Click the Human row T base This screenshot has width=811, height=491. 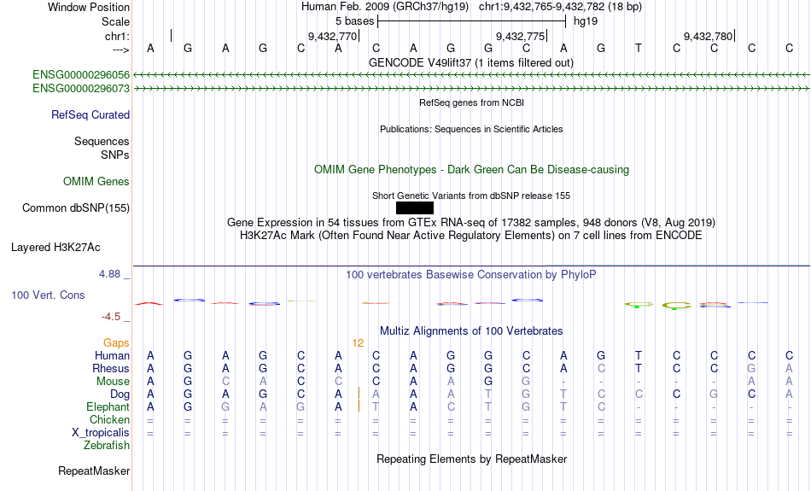639,355
